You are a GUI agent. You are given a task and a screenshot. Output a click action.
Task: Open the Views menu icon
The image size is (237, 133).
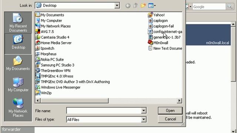click(x=152, y=6)
